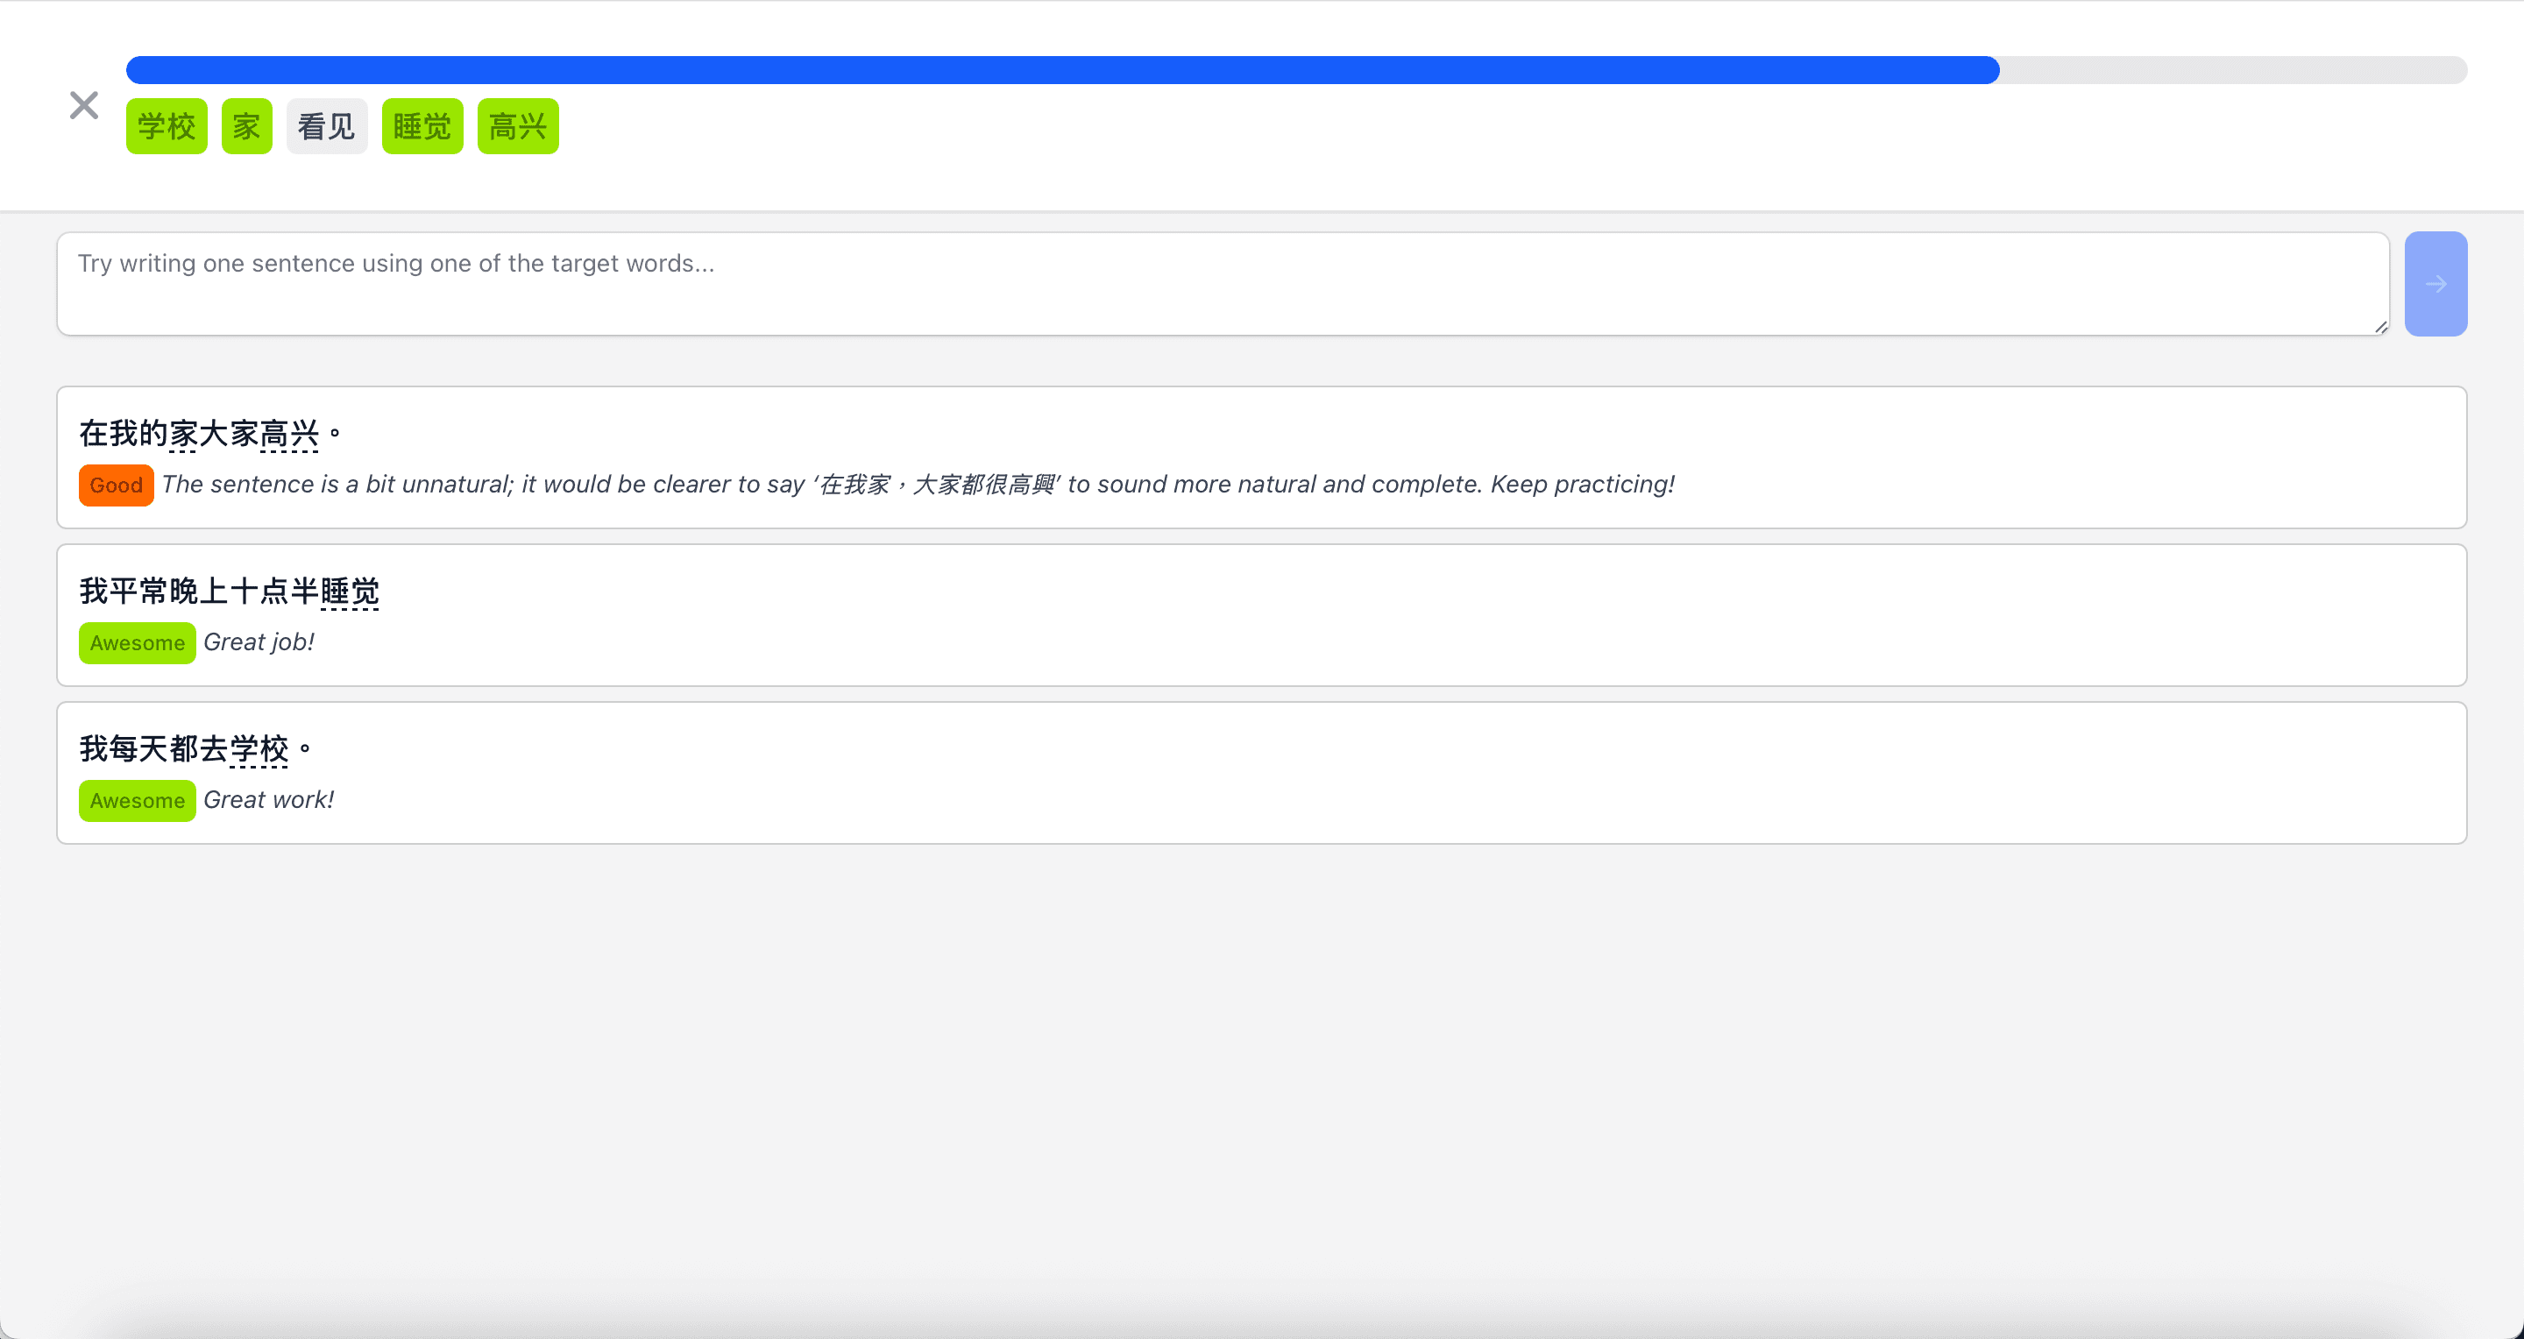
Task: Close the practice session with the X icon
Action: click(84, 105)
